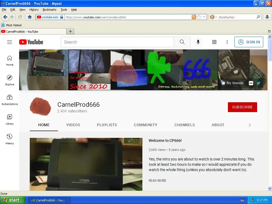The width and height of the screenshot is (272, 204).
Task: Bookmark the page with the star icon
Action: pyautogui.click(x=199, y=17)
